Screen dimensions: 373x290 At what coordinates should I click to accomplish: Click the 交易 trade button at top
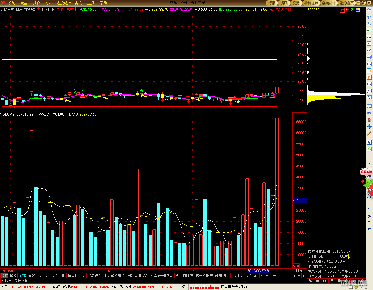tap(296, 3)
